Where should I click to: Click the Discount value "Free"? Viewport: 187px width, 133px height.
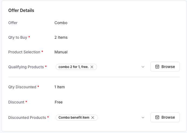[x=59, y=102]
